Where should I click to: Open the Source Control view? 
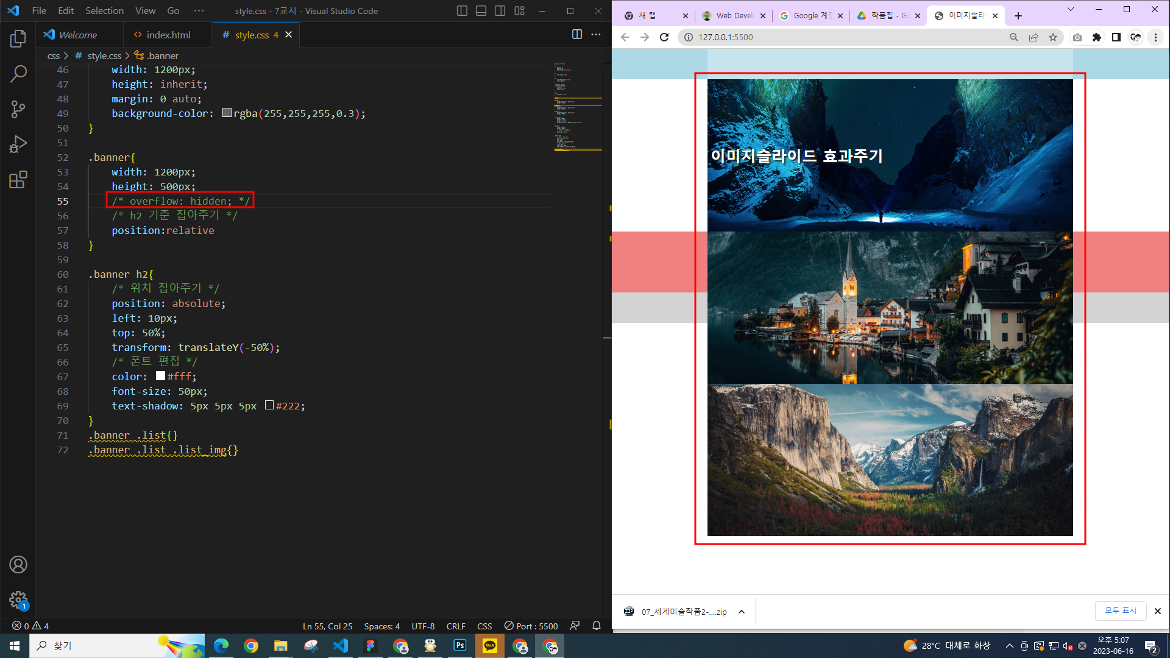(18, 110)
